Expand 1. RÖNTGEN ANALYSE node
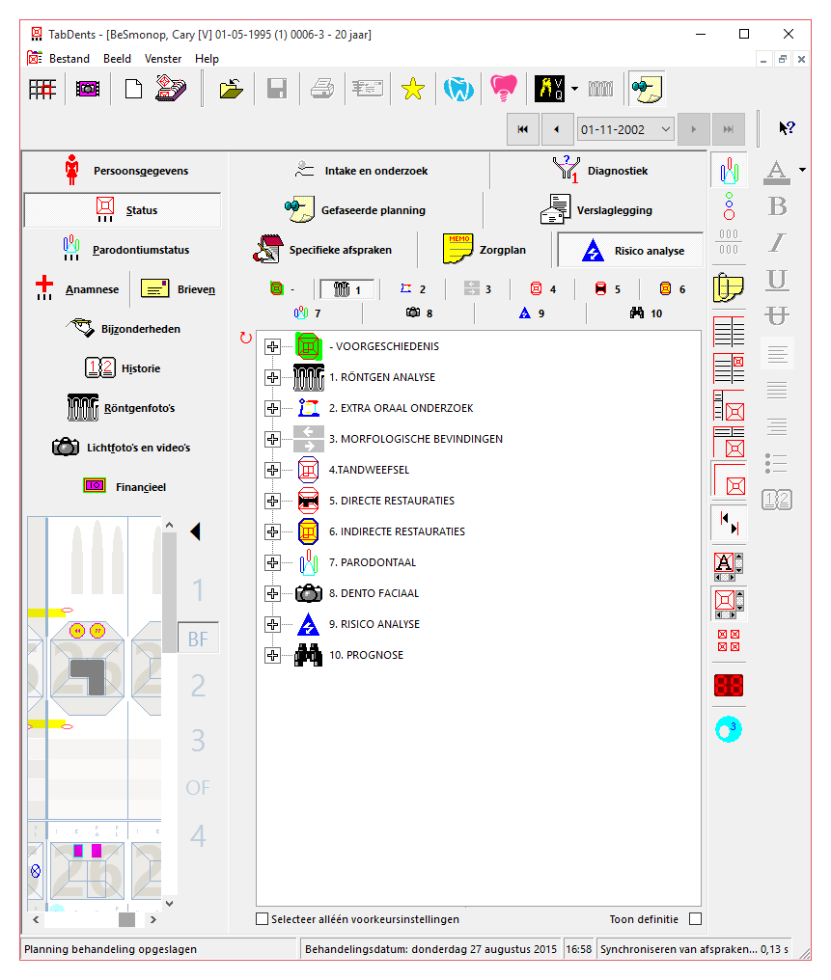This screenshot has height=980, width=831. [272, 377]
